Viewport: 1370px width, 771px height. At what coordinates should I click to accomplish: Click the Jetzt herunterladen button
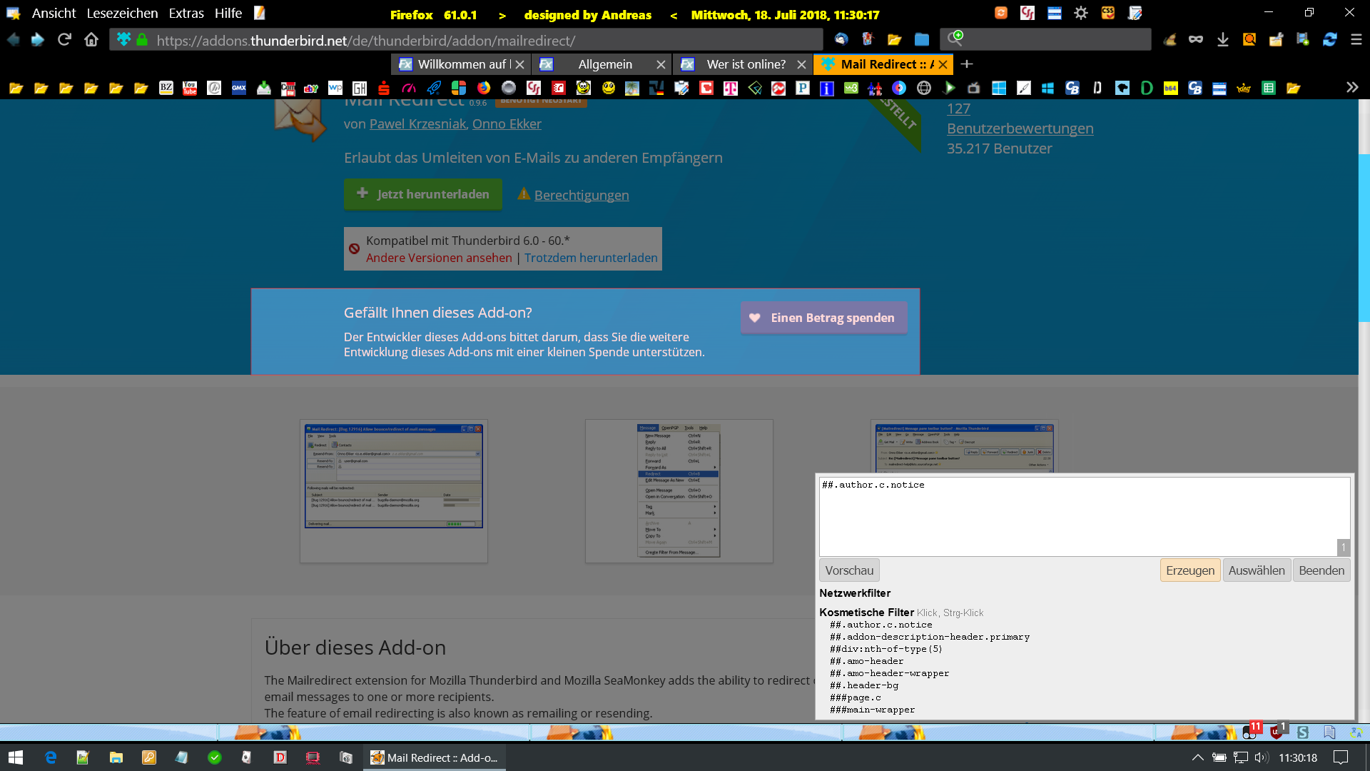423,194
